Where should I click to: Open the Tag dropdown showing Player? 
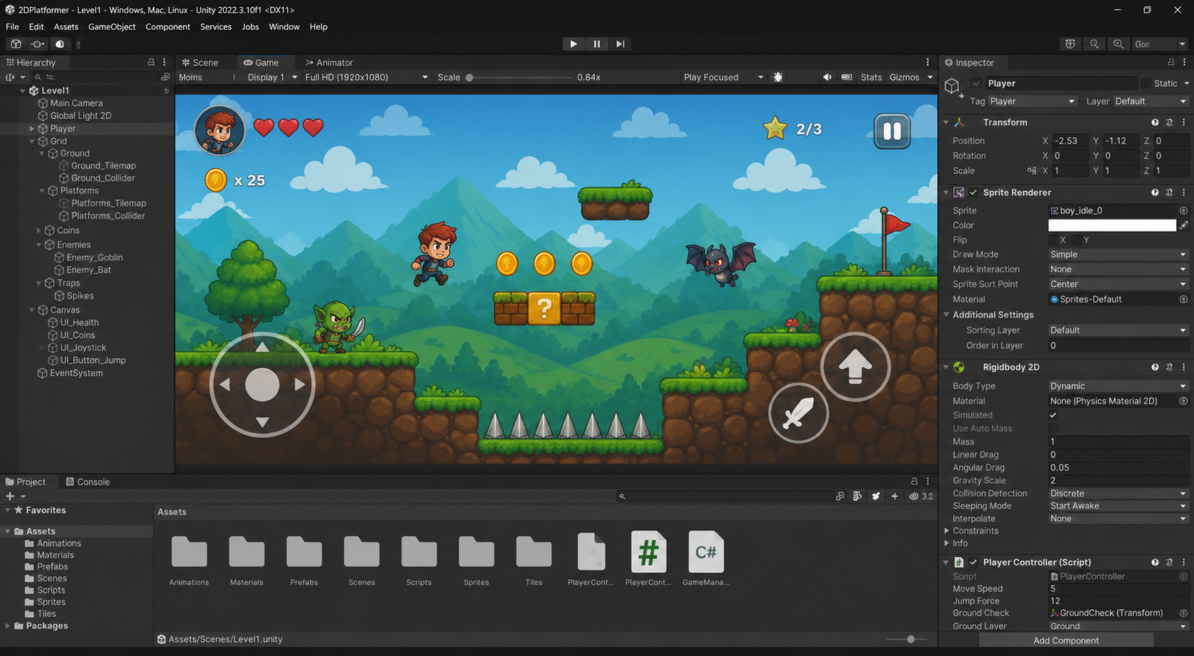tap(1033, 102)
